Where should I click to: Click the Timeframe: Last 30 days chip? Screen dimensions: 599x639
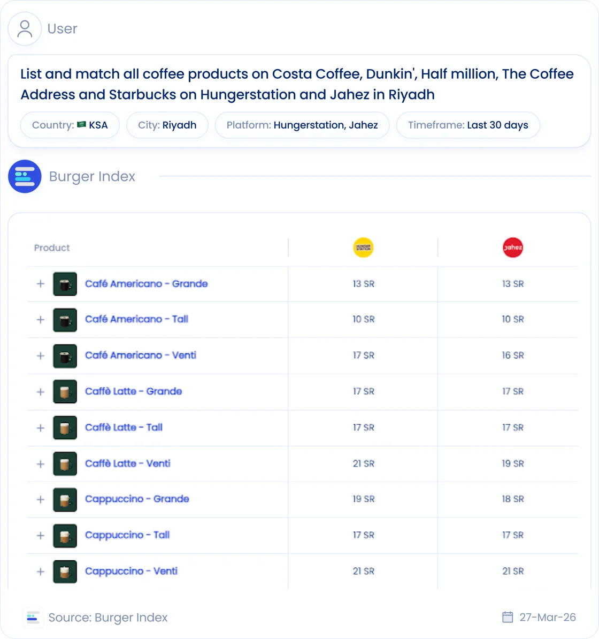[x=468, y=125]
